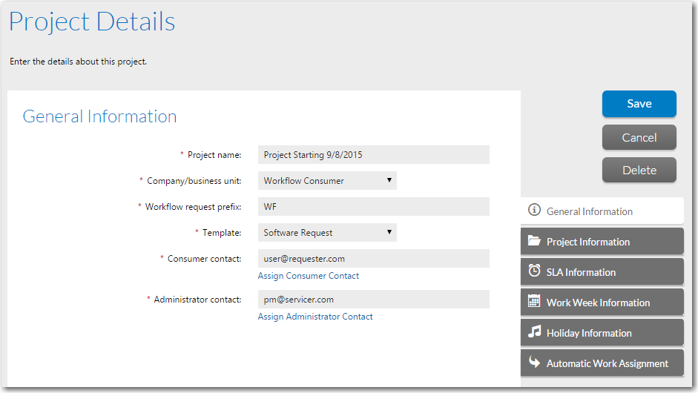Focus the Workflow request prefix field
This screenshot has width=698, height=393.
[374, 207]
